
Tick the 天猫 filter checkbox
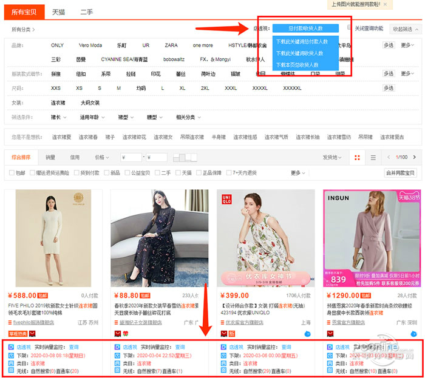pyautogui.click(x=178, y=172)
